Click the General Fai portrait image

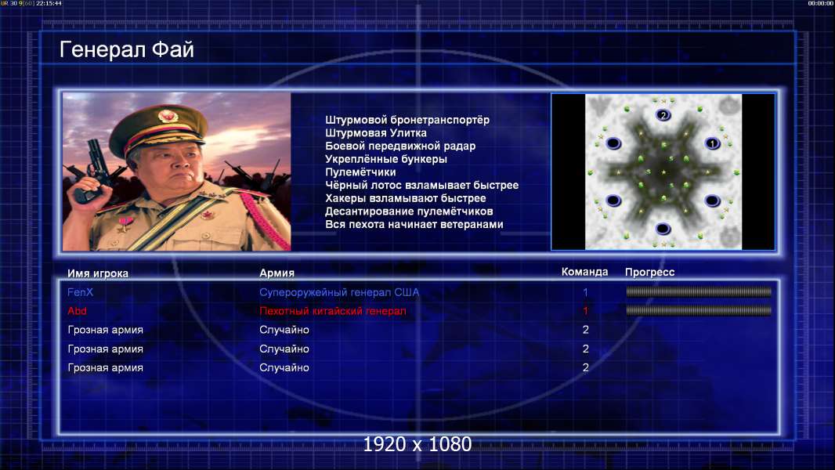tap(177, 172)
